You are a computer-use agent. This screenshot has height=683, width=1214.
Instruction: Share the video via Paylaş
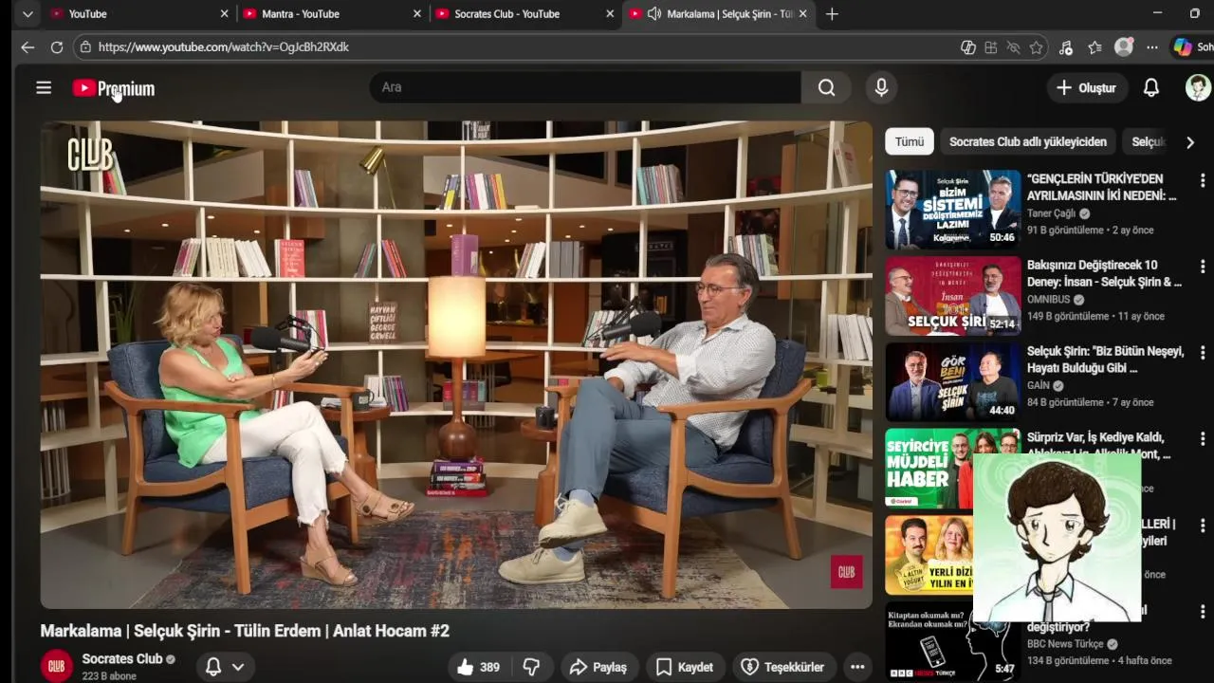coord(598,667)
